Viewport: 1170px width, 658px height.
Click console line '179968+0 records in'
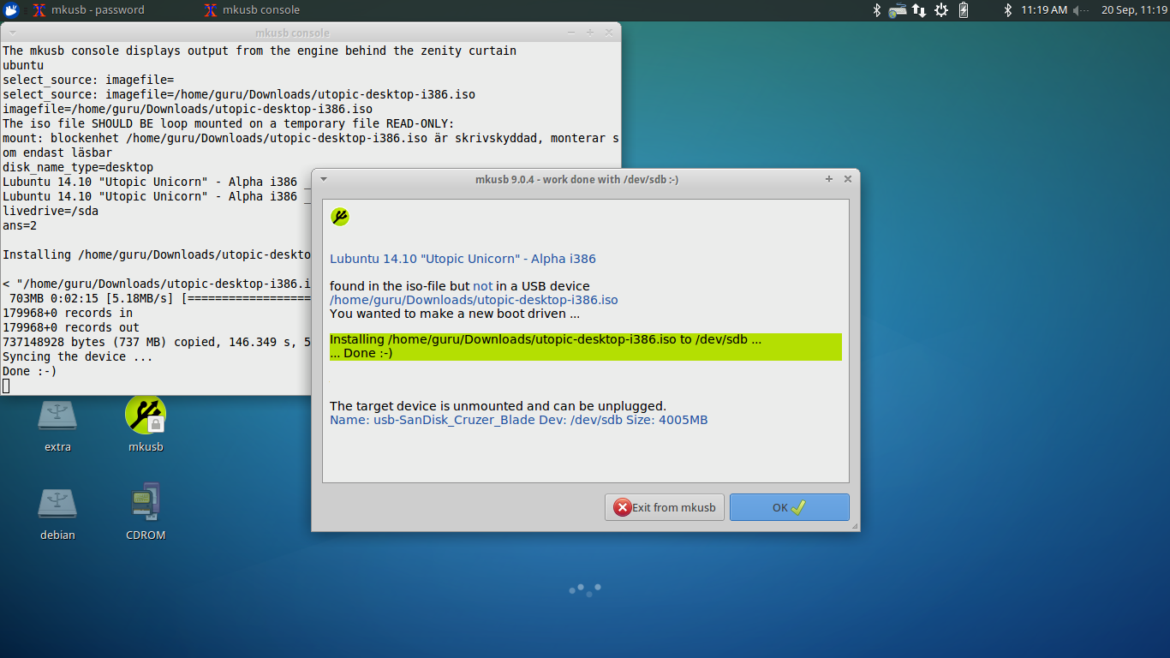point(68,313)
